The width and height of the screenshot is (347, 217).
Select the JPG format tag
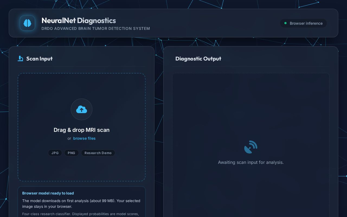[x=55, y=153]
